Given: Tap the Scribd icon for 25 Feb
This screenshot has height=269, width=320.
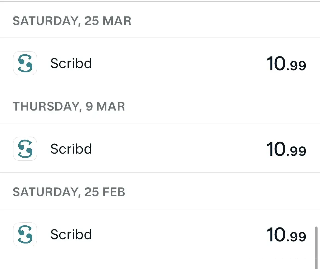Looking at the screenshot, I should (x=25, y=234).
